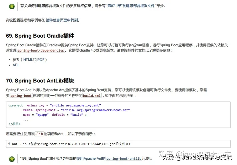Open the 第87.1节 创建可部署战争文件 link

131,6
